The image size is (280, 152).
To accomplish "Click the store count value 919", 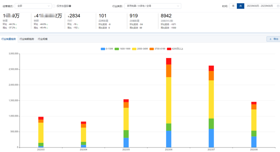I will point(134,16).
